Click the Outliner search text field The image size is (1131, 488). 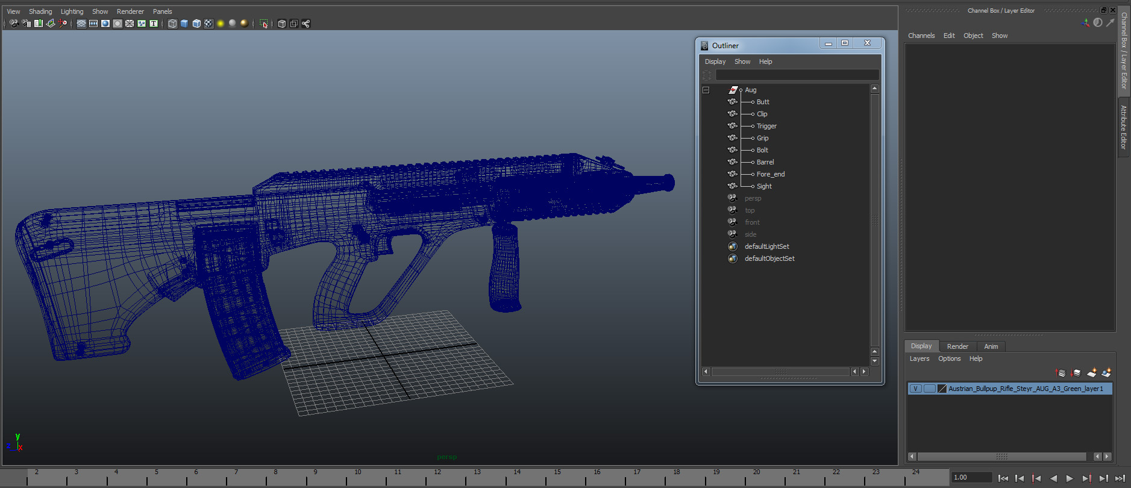(x=797, y=75)
